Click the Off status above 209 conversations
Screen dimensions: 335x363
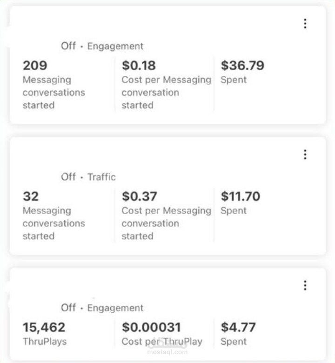[x=68, y=46]
